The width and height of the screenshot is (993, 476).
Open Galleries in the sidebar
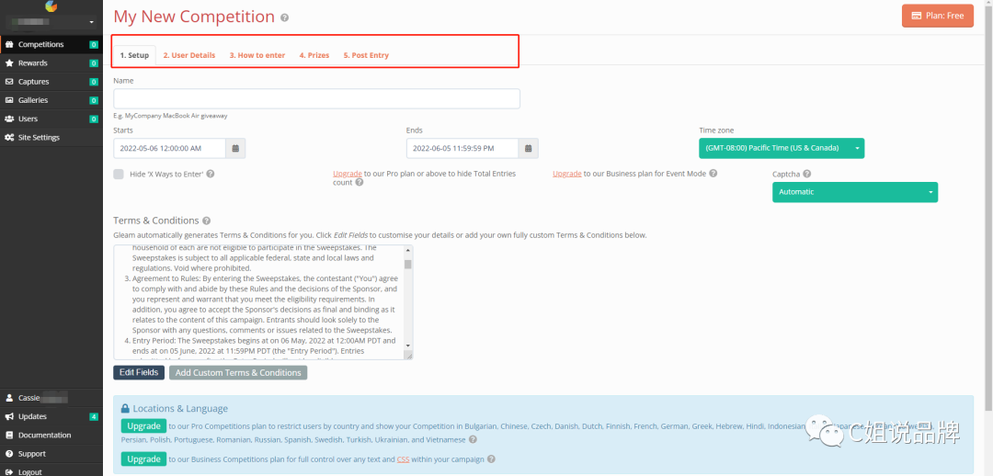coord(51,100)
